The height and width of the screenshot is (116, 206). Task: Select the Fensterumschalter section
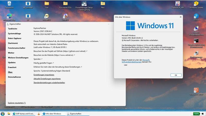(16, 48)
